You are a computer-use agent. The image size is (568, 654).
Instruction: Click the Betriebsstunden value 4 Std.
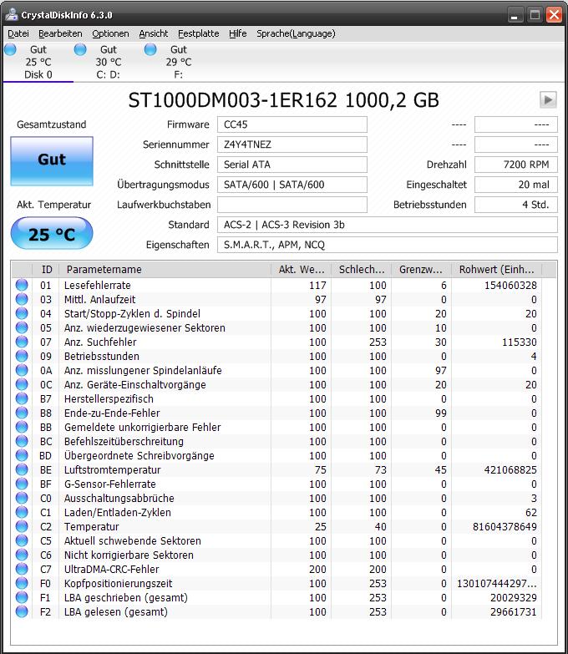[516, 205]
